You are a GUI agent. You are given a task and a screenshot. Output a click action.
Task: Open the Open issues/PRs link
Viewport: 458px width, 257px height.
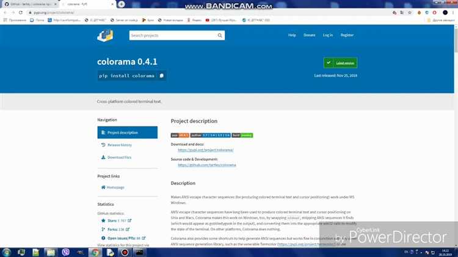coord(124,238)
